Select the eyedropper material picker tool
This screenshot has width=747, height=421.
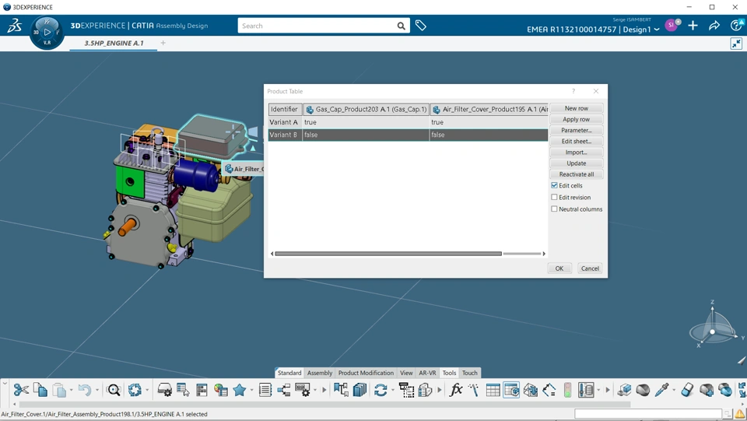tap(661, 390)
